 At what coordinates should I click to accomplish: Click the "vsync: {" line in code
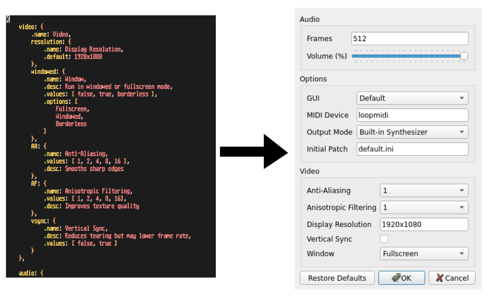click(x=43, y=221)
